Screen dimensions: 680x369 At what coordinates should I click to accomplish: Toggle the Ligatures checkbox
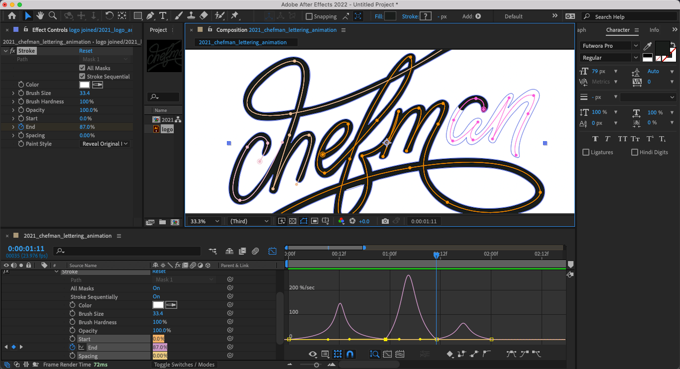click(586, 152)
